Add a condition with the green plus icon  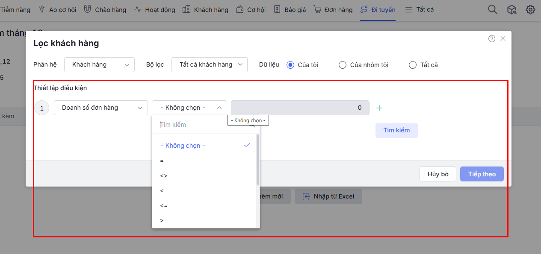(x=379, y=108)
